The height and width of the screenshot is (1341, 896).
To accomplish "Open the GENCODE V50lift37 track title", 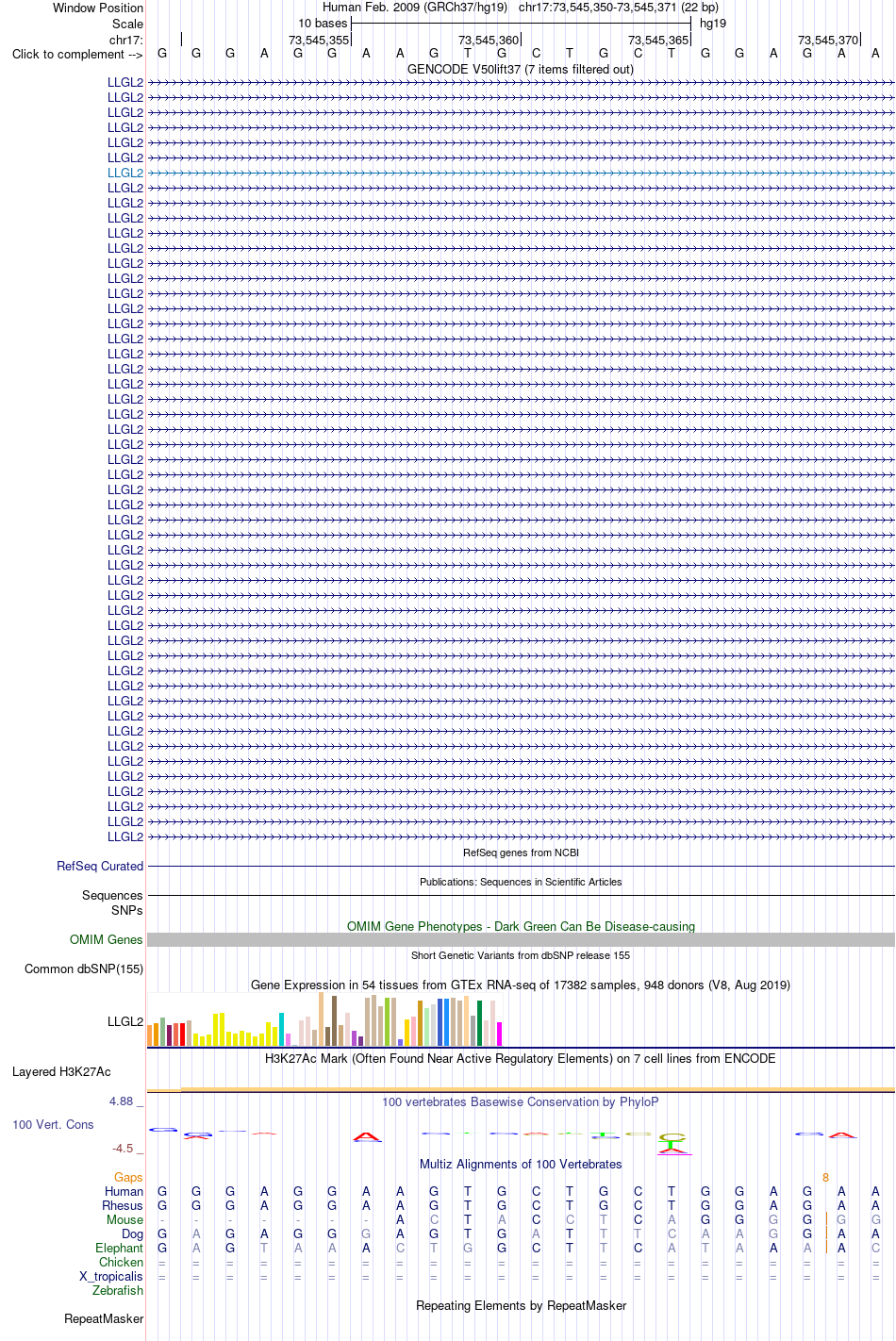I will tap(521, 69).
